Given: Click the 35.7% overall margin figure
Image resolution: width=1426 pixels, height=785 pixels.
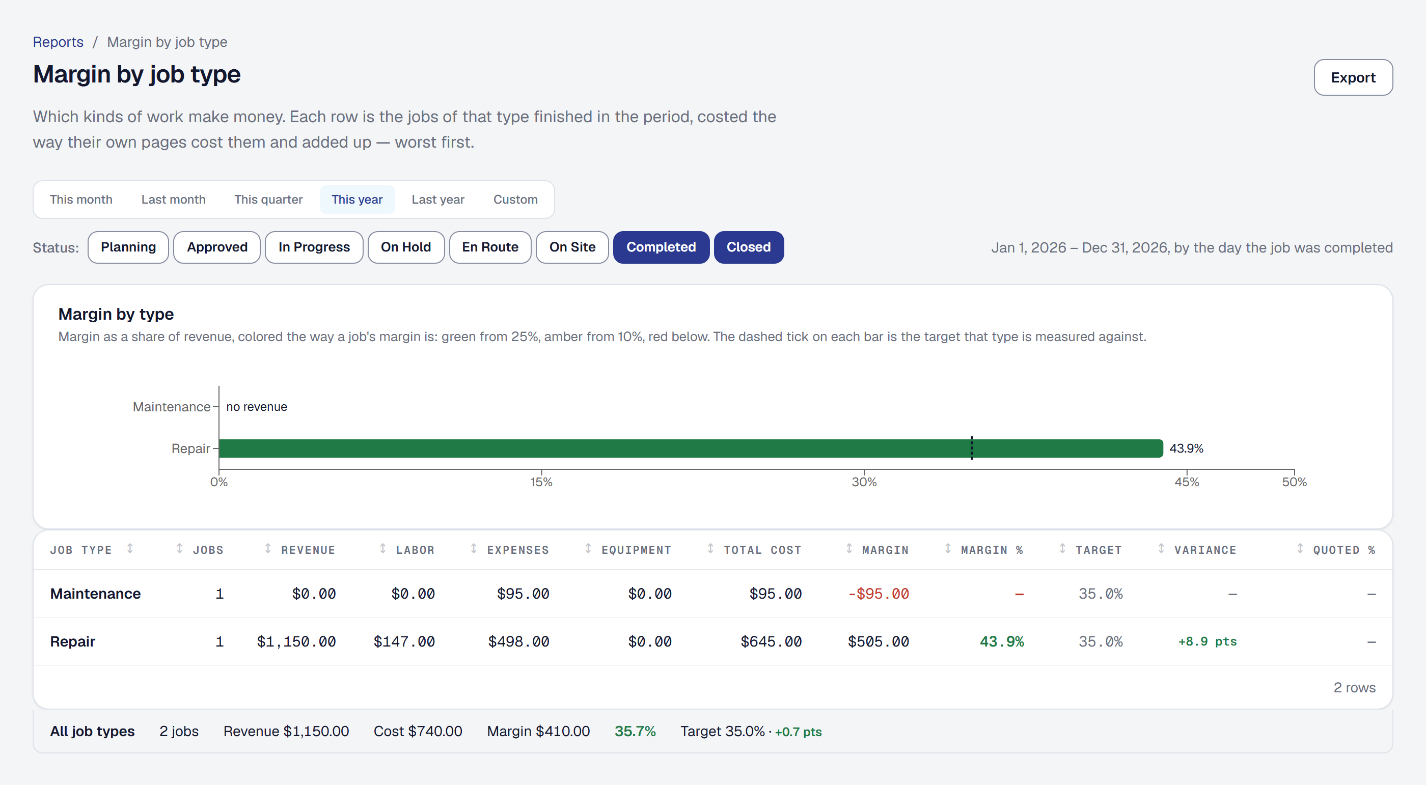Looking at the screenshot, I should (635, 732).
